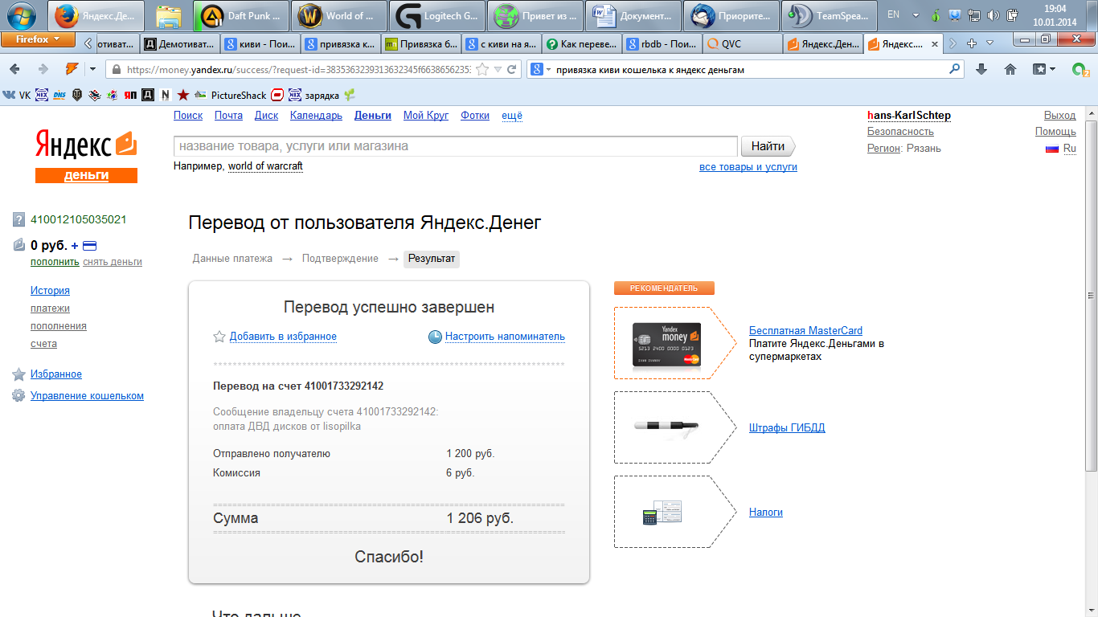The image size is (1098, 617).
Task: Open the World of Tanks bookmark icon
Action: 77,95
